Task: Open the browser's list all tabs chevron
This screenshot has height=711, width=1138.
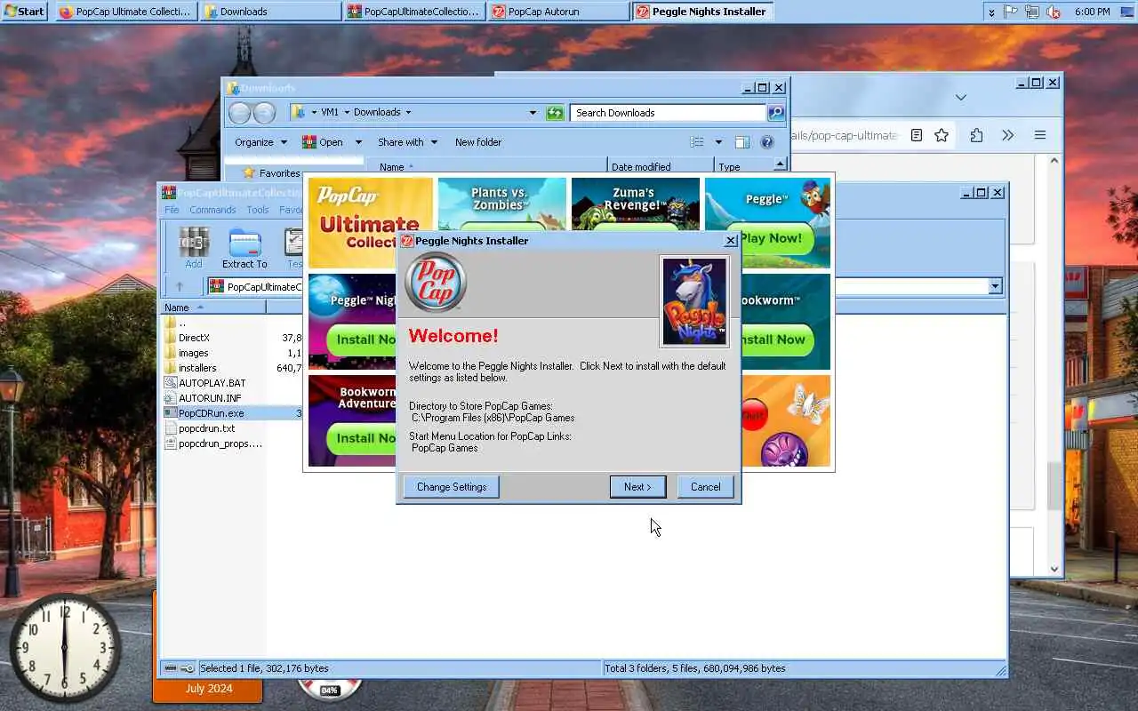Action: coord(961,97)
